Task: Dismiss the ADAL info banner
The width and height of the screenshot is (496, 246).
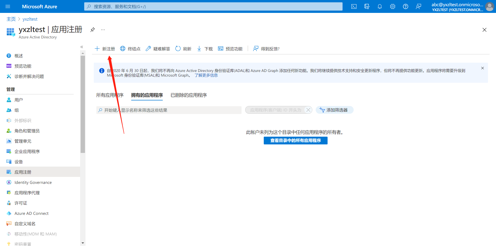Action: point(482,68)
